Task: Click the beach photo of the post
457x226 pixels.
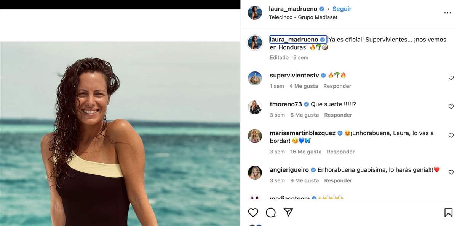Action: [x=120, y=133]
